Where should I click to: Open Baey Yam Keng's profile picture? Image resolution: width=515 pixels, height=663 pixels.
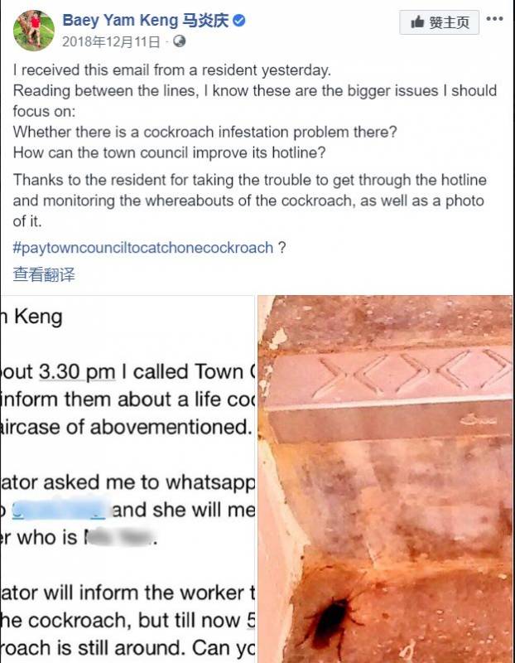coord(34,30)
